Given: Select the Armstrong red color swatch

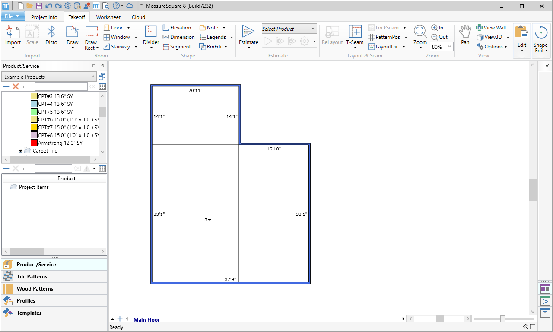Looking at the screenshot, I should [x=34, y=143].
